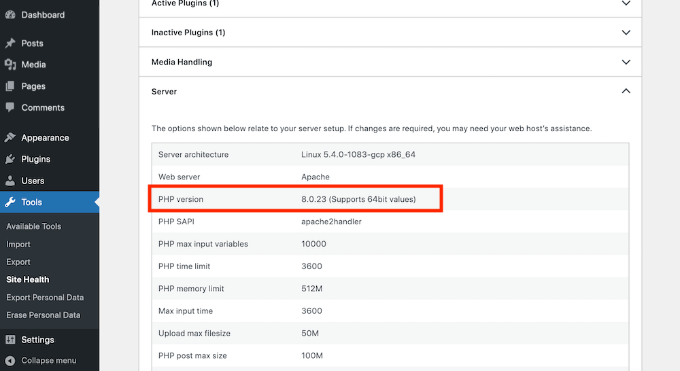The height and width of the screenshot is (371, 680).
Task: Go to Available Tools submenu
Action: click(x=33, y=226)
